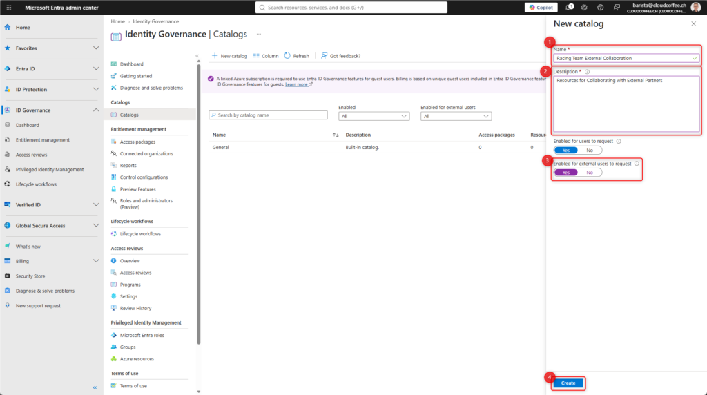Select Catalogs in the blade menu
The image size is (707, 395).
pos(129,115)
